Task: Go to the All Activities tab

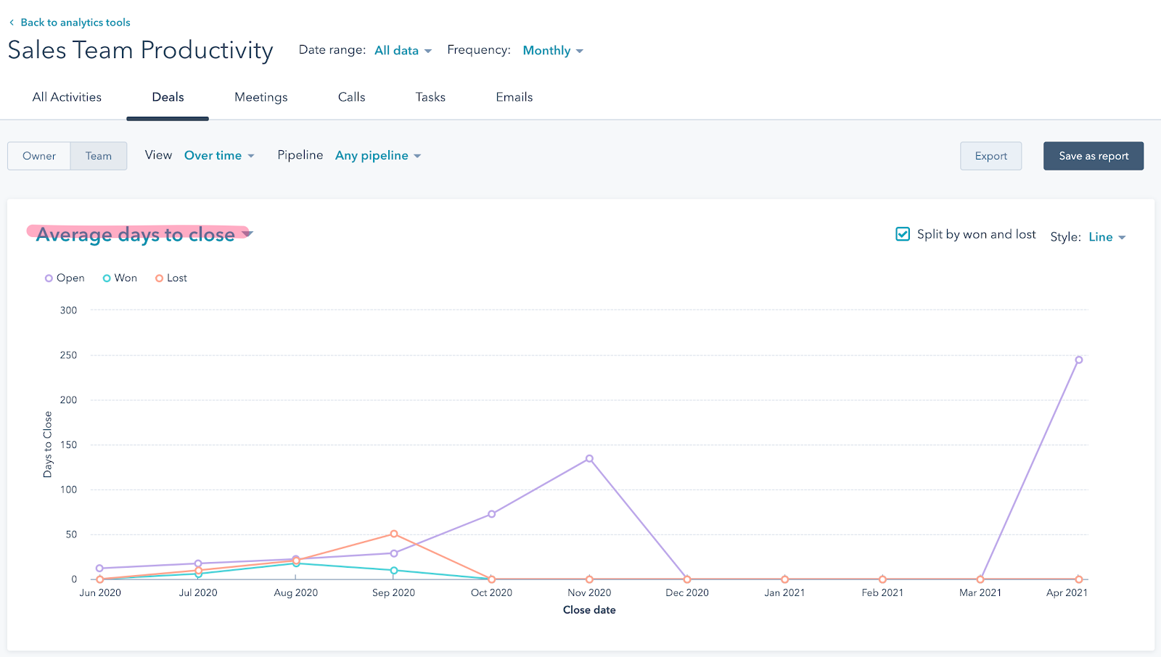Action: point(67,97)
